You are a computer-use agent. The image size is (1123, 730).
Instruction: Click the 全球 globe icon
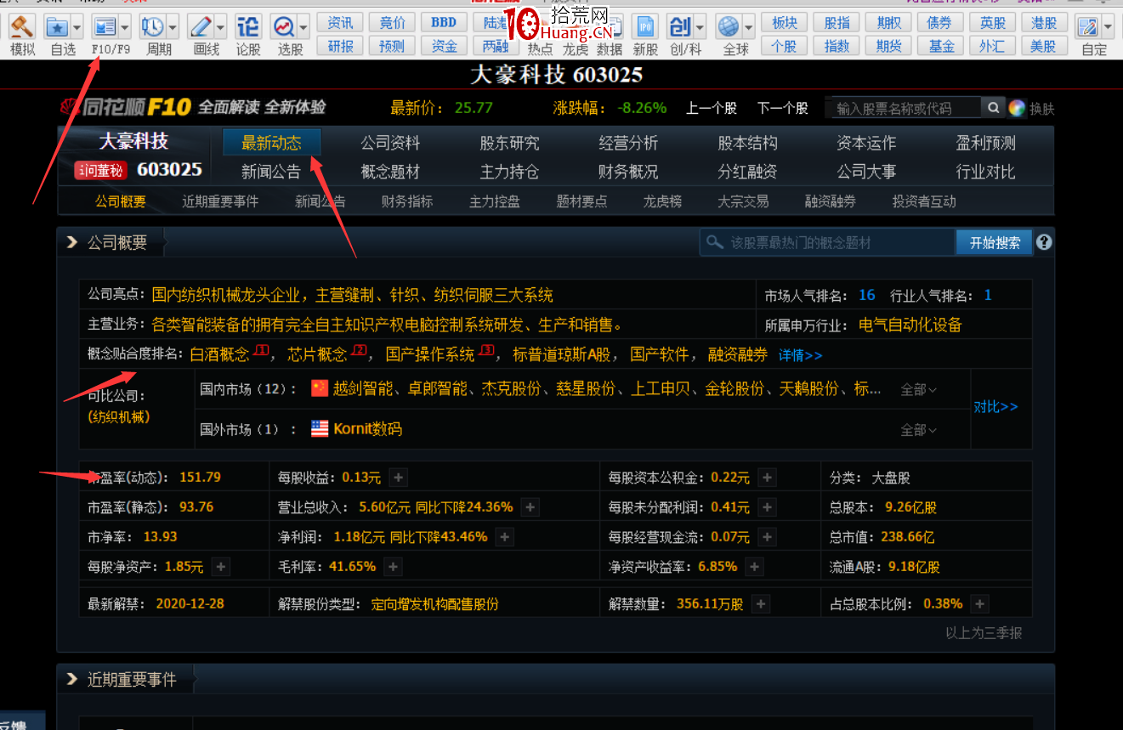(729, 26)
